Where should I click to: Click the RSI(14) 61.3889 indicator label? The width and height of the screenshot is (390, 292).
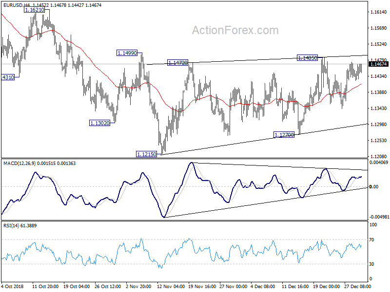tap(20, 226)
